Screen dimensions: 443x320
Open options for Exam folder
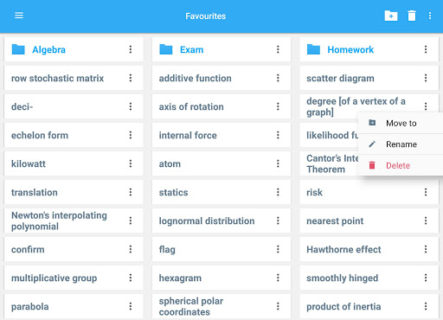278,49
